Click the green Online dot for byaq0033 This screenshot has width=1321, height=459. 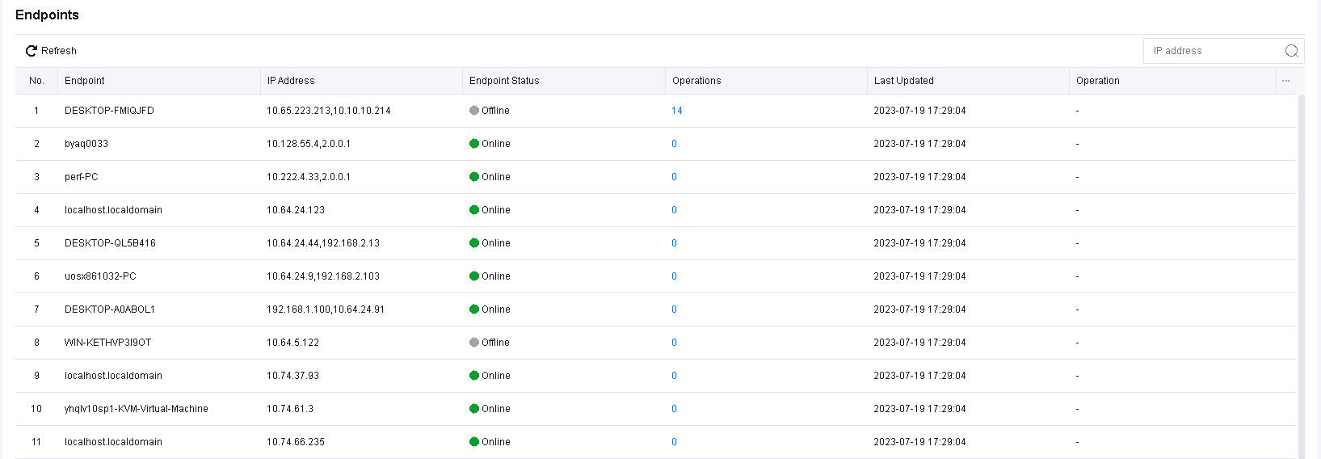coord(474,144)
